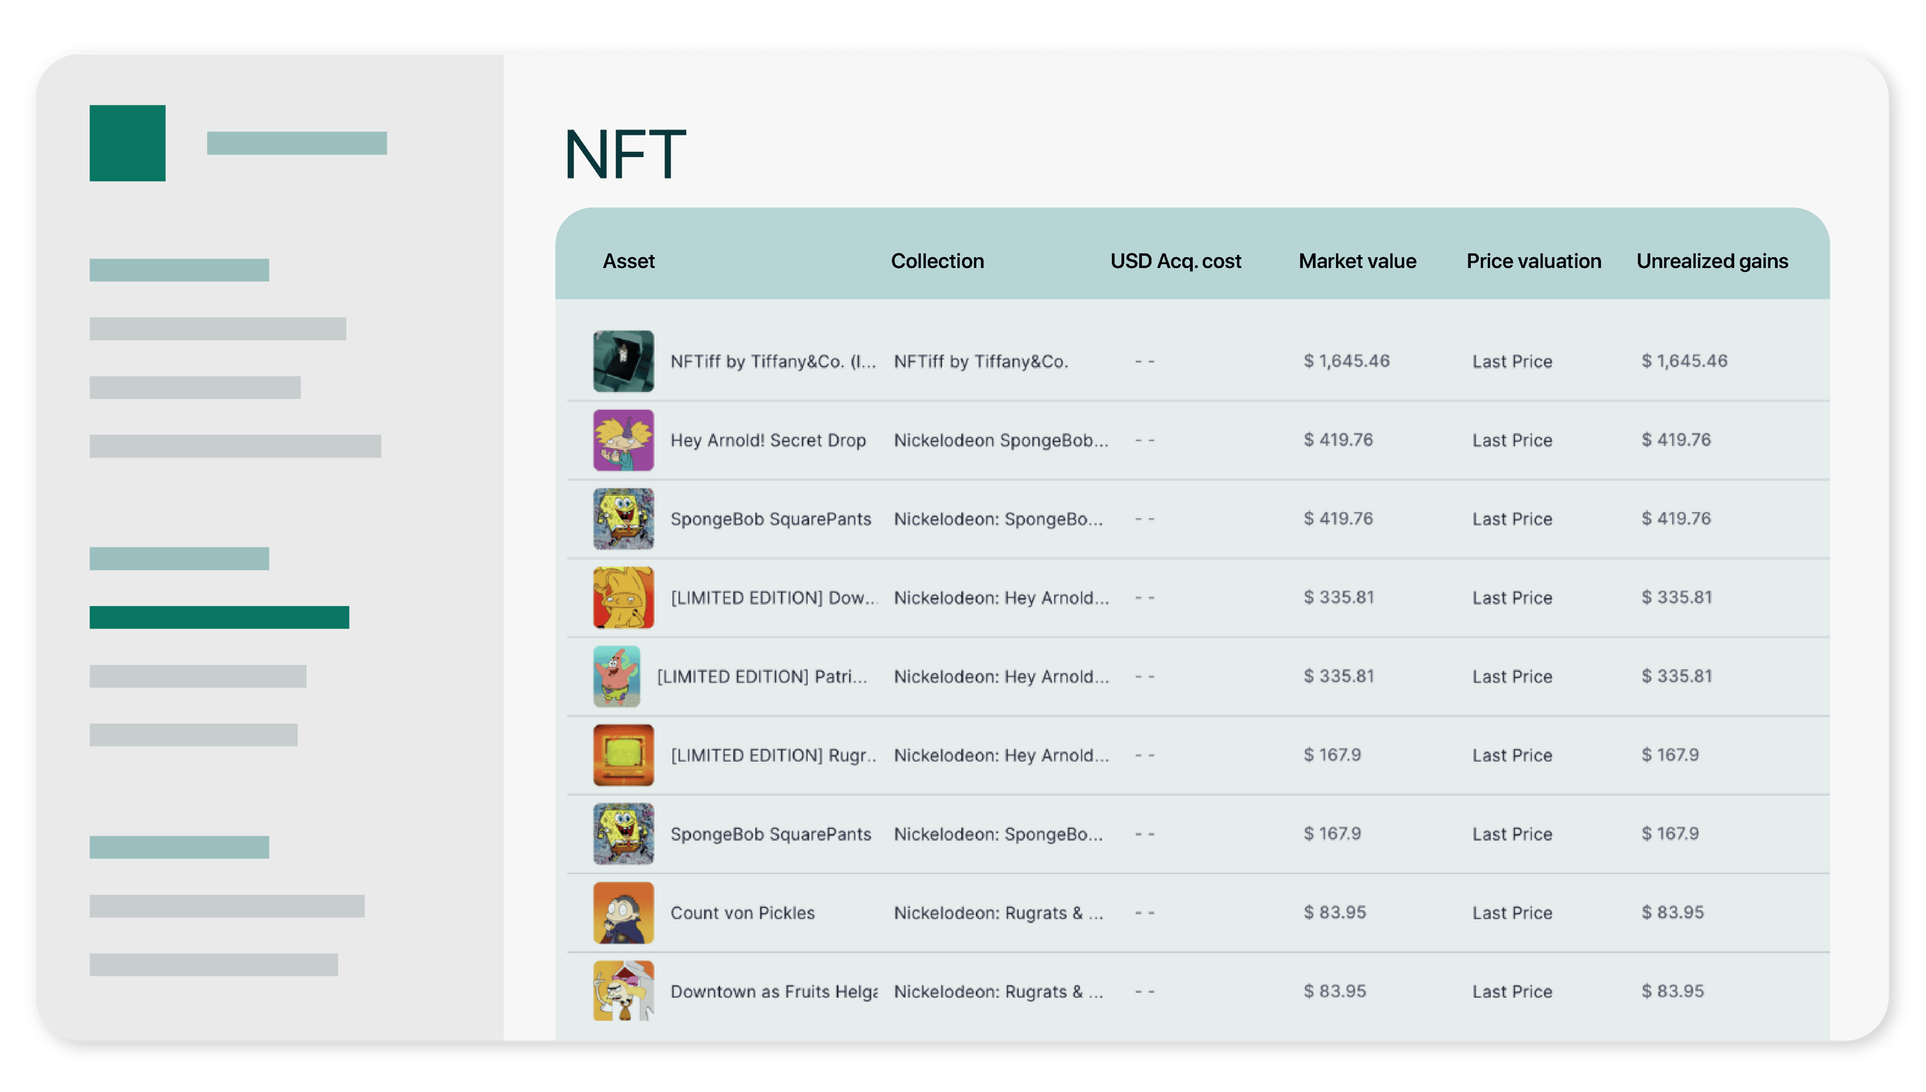Image resolution: width=1926 pixels, height=1092 pixels.
Task: Click Last Price in NFTiff by Tiffany&Co. row
Action: (x=1512, y=361)
